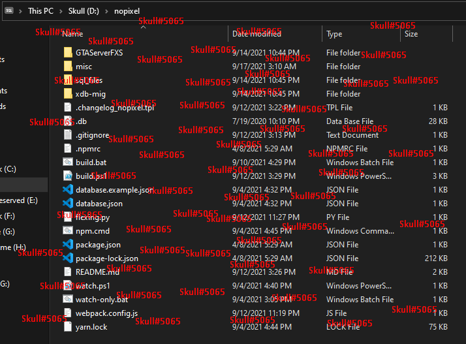Click date 9/10/2021 4:29 PM

pos(264,163)
